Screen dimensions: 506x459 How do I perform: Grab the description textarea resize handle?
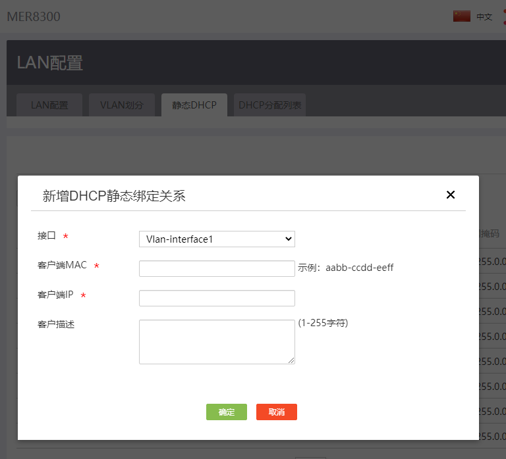[291, 361]
